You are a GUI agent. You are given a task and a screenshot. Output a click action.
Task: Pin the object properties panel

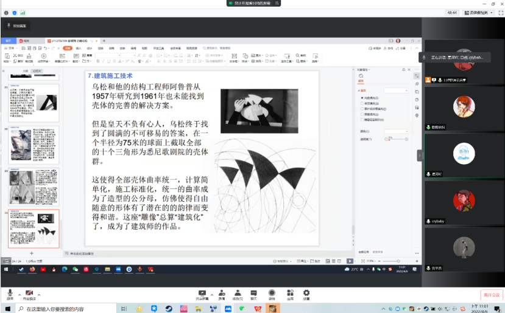click(x=403, y=70)
